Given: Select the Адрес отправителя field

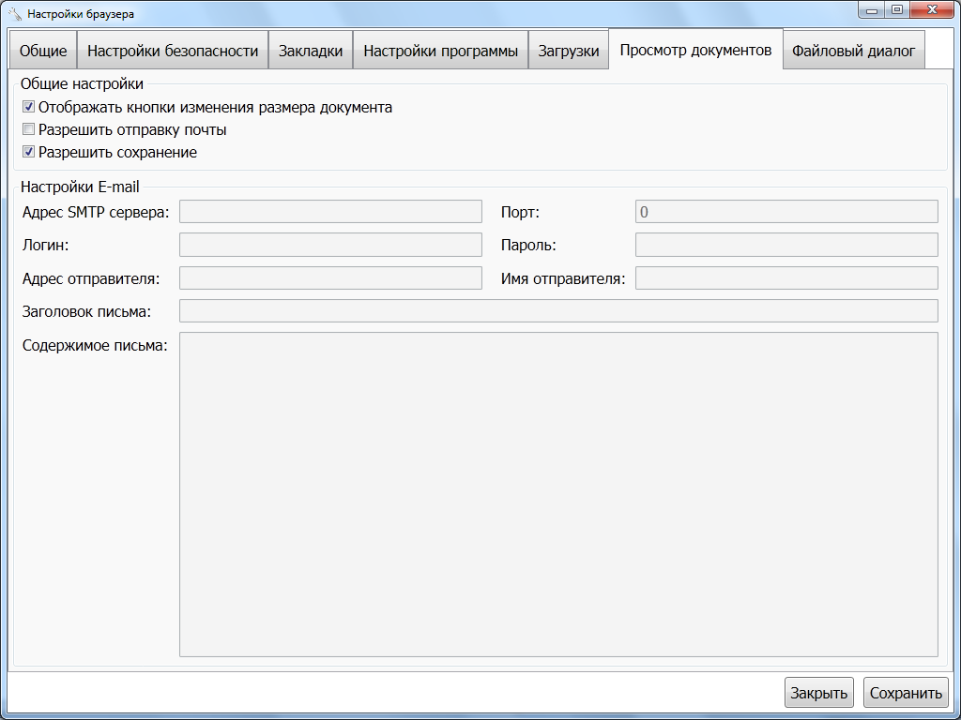Looking at the screenshot, I should (x=330, y=278).
